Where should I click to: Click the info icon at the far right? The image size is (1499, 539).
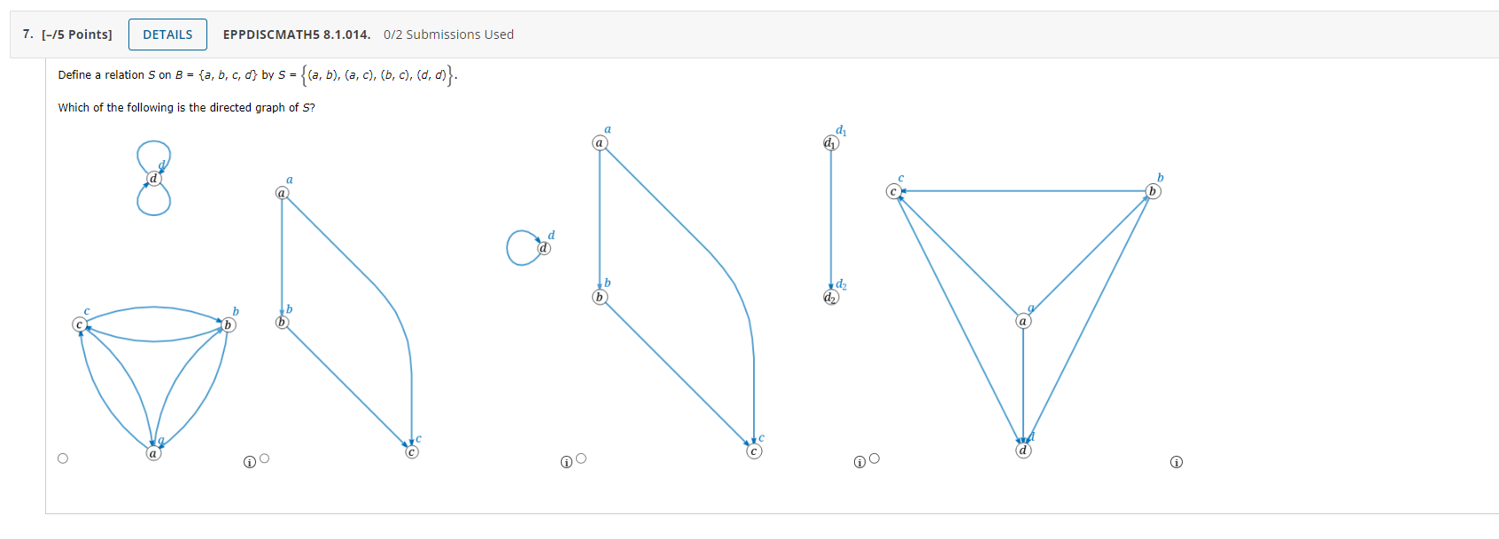[1177, 461]
